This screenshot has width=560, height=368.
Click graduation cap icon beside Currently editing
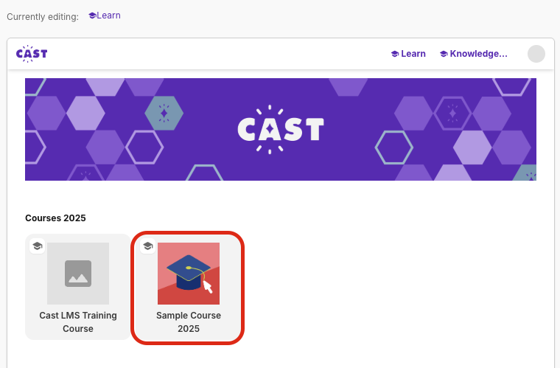pyautogui.click(x=92, y=15)
